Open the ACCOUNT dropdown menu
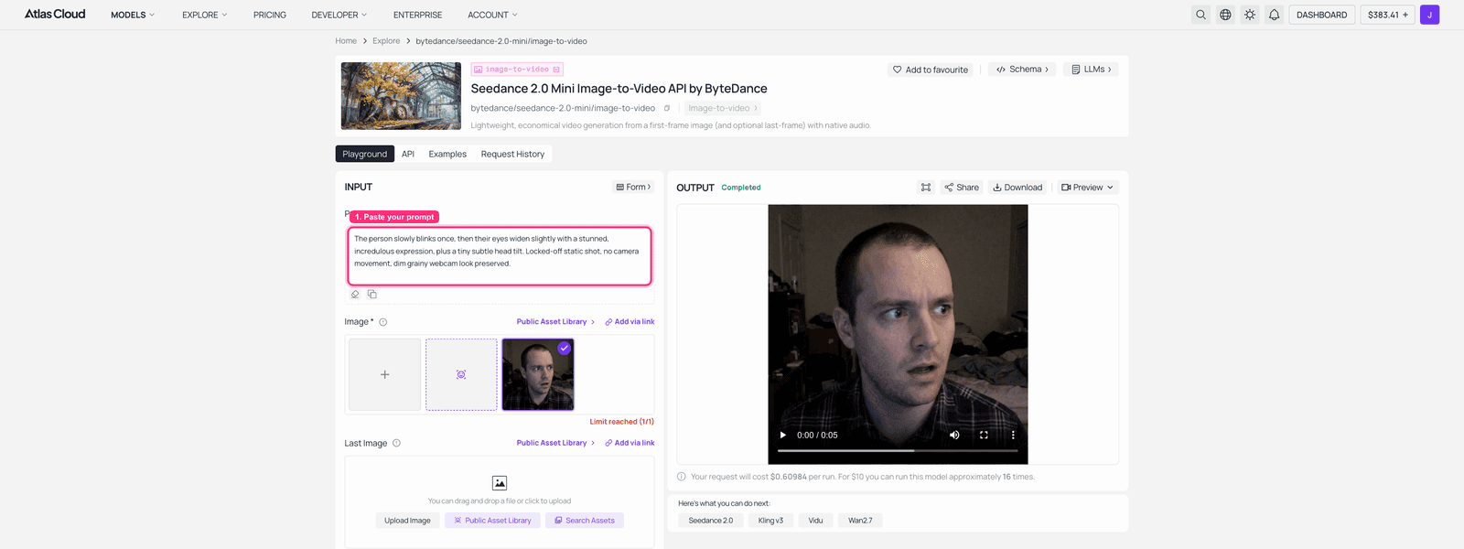 (x=492, y=15)
